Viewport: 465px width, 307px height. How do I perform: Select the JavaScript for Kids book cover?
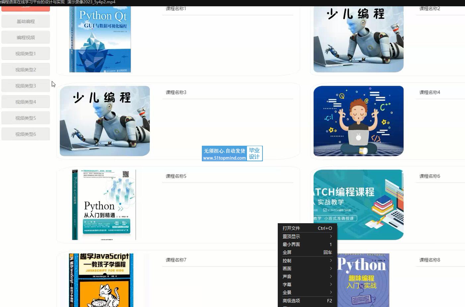101,280
